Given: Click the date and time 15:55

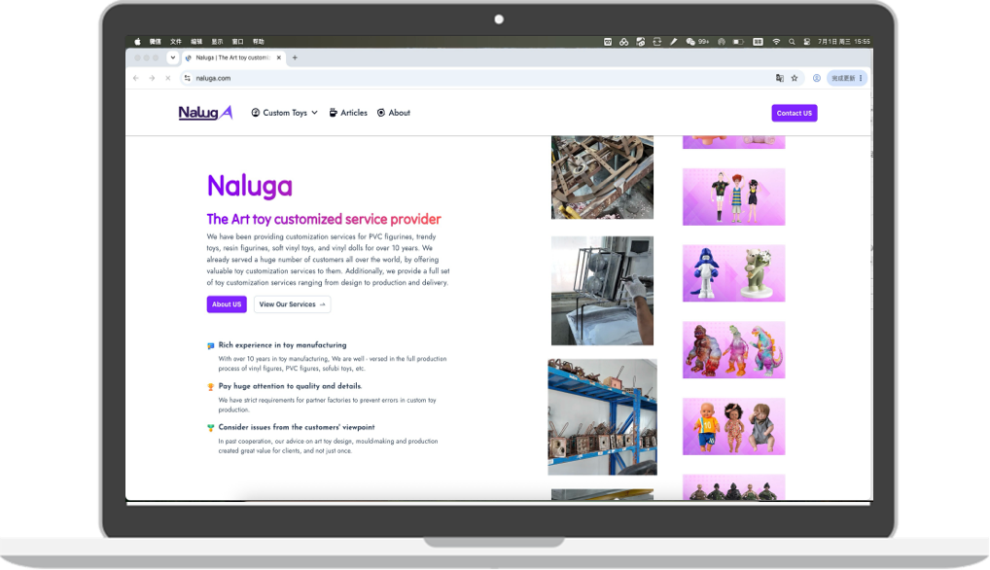Looking at the screenshot, I should coord(844,42).
